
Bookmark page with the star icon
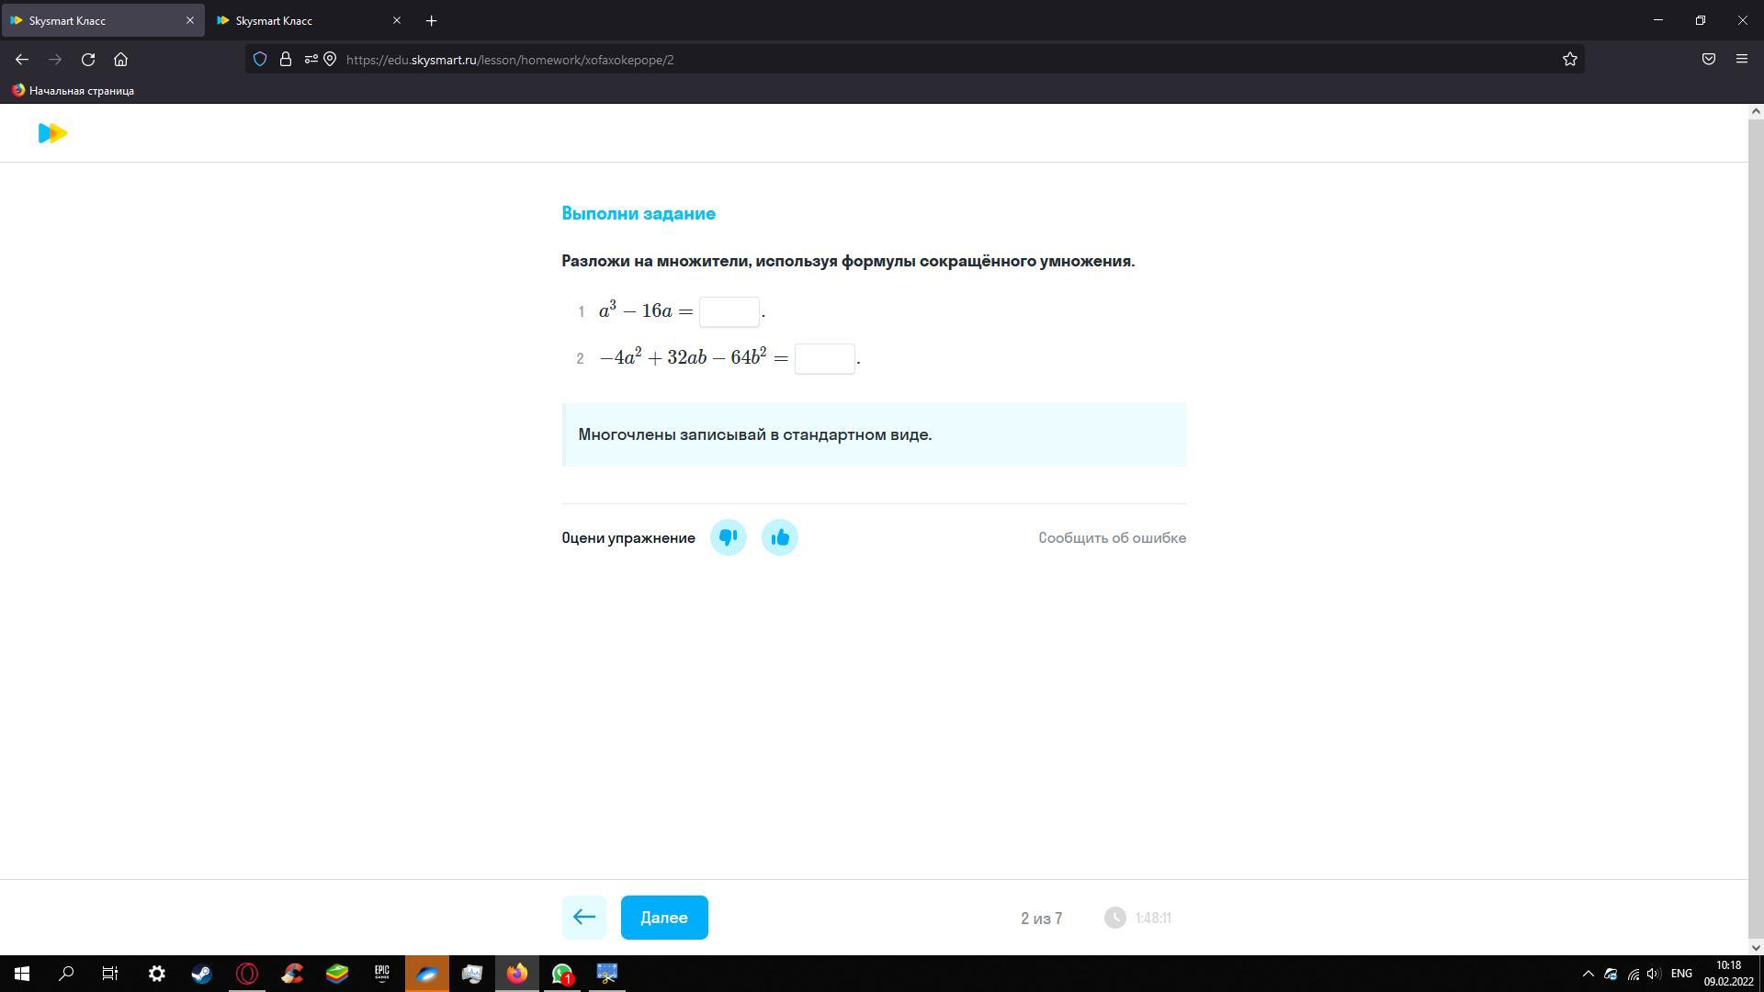click(1569, 60)
